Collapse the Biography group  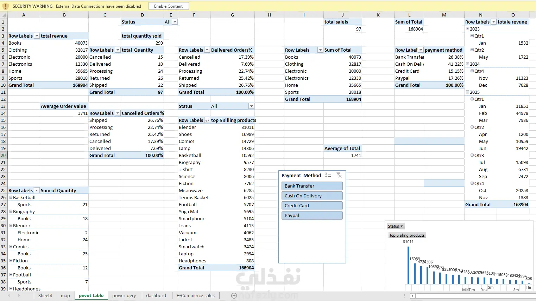[11, 211]
